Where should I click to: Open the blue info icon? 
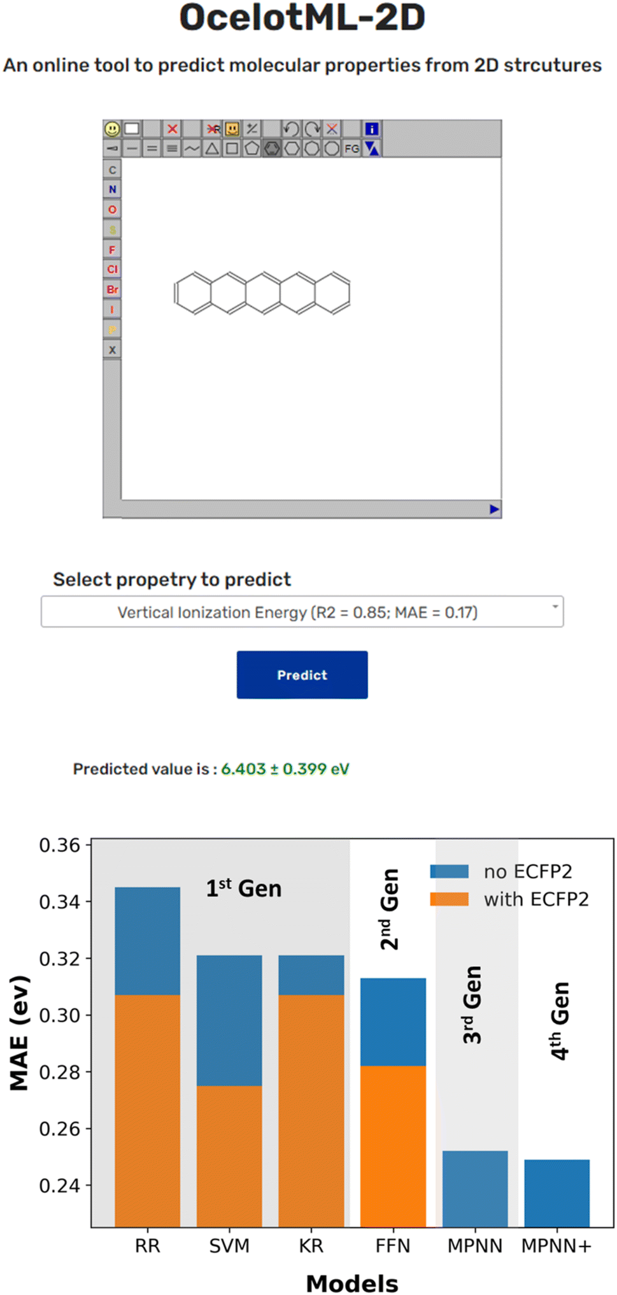(372, 129)
